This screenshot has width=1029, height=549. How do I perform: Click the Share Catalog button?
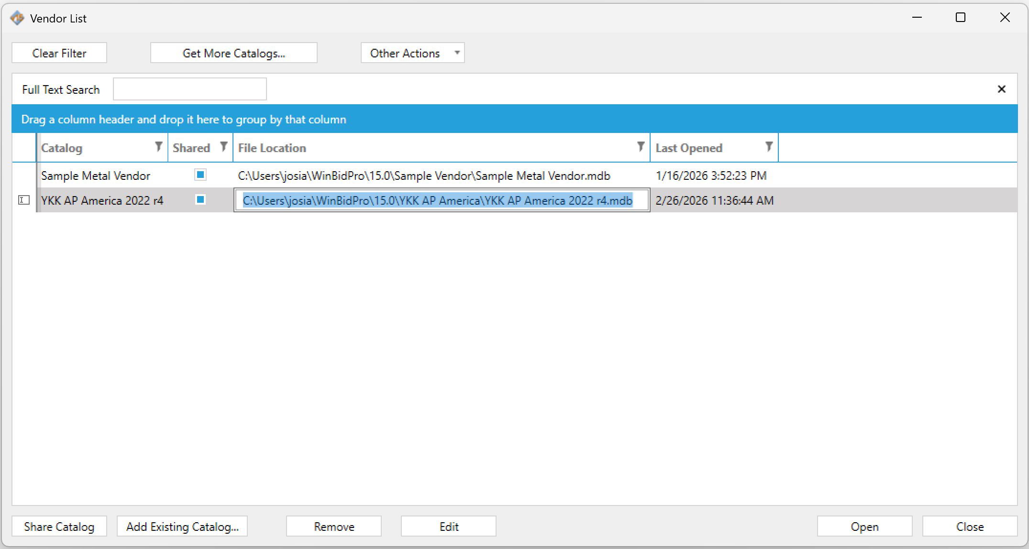point(59,526)
